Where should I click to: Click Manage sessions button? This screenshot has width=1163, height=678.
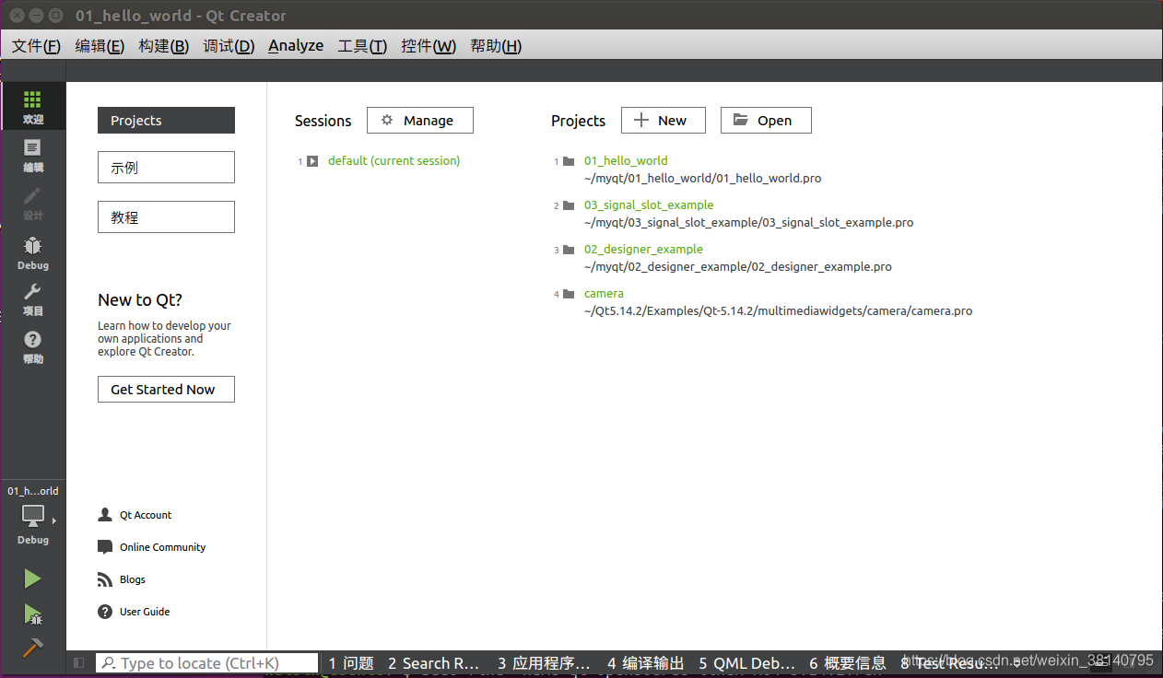pos(420,121)
